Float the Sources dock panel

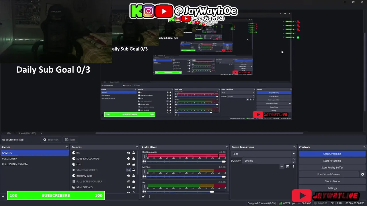point(137,147)
